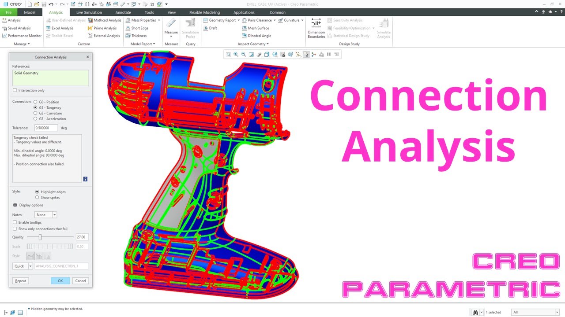Click the Dimension Boundaries tool
The width and height of the screenshot is (565, 317).
click(x=316, y=28)
